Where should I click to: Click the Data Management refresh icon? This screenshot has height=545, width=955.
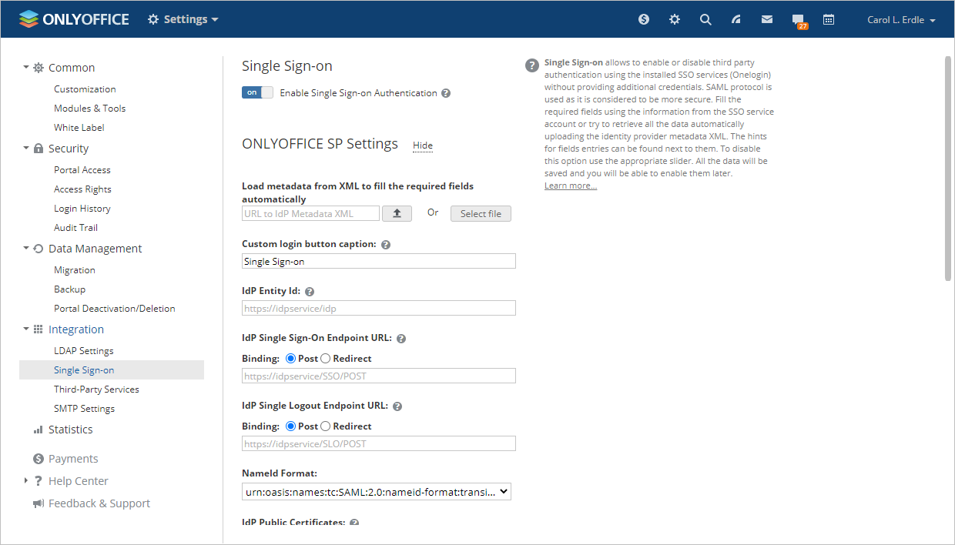(x=39, y=249)
